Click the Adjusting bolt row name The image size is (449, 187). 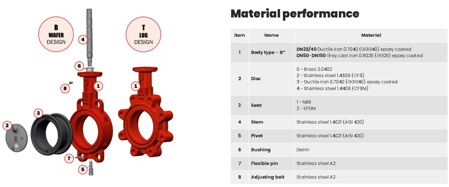coord(268,177)
